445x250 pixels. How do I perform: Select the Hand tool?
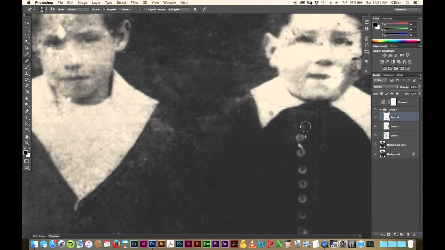[x=27, y=137]
